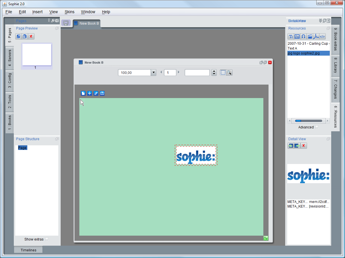
Task: Select the sophie logo frame on the page
Action: click(x=196, y=155)
